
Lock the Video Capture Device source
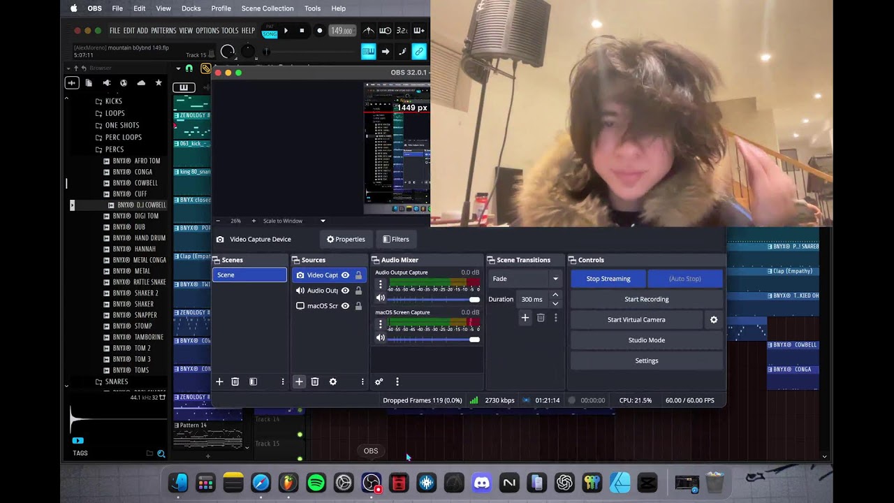coord(358,275)
